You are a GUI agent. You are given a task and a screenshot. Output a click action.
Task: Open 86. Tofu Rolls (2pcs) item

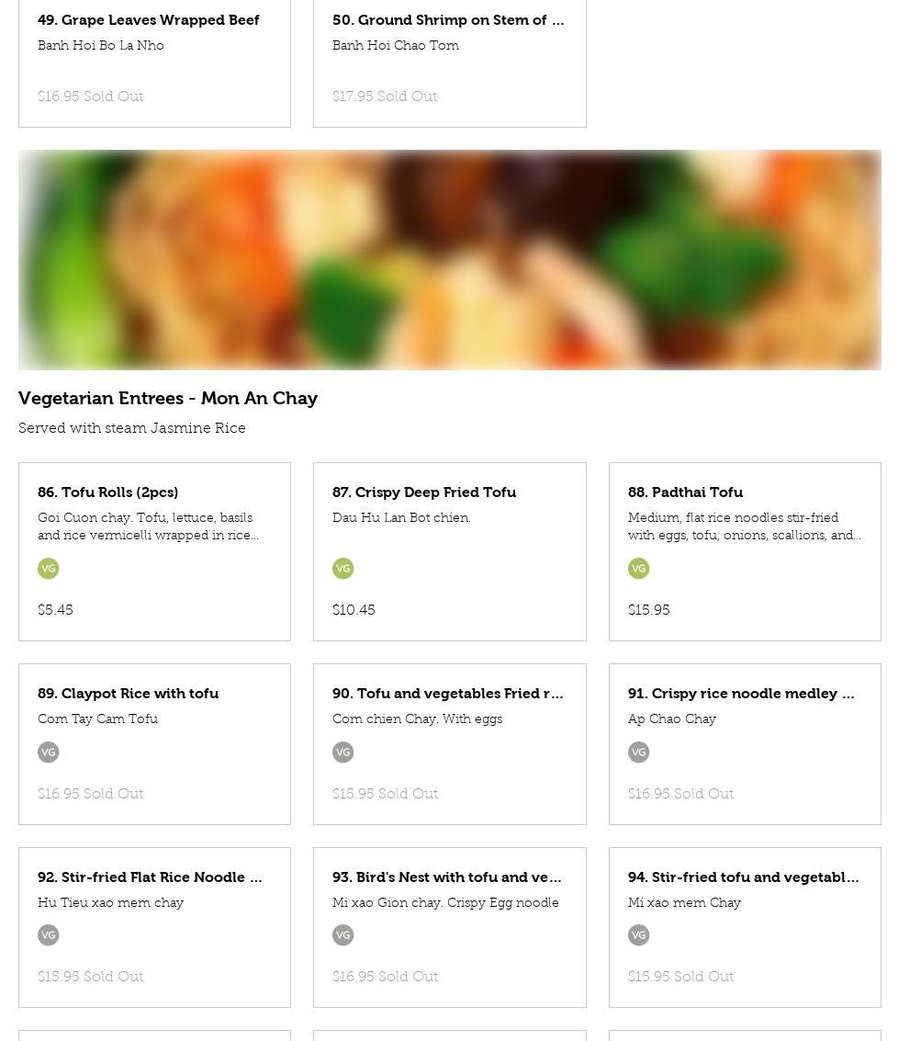tap(154, 551)
